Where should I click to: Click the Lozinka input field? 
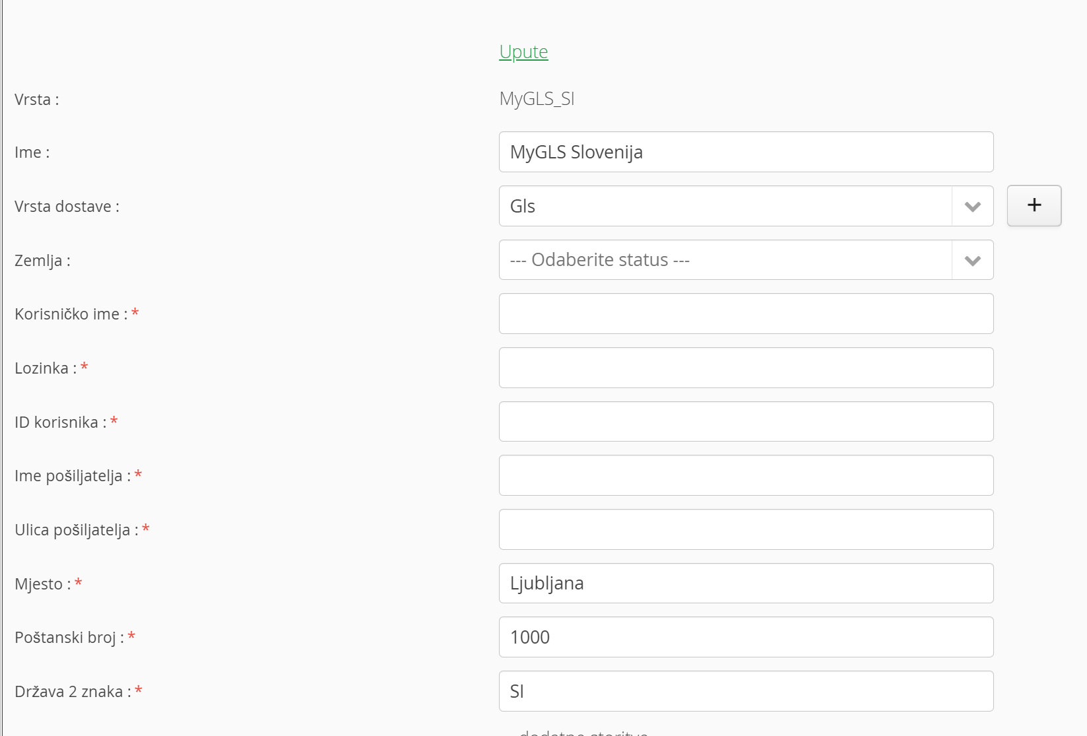click(x=746, y=368)
